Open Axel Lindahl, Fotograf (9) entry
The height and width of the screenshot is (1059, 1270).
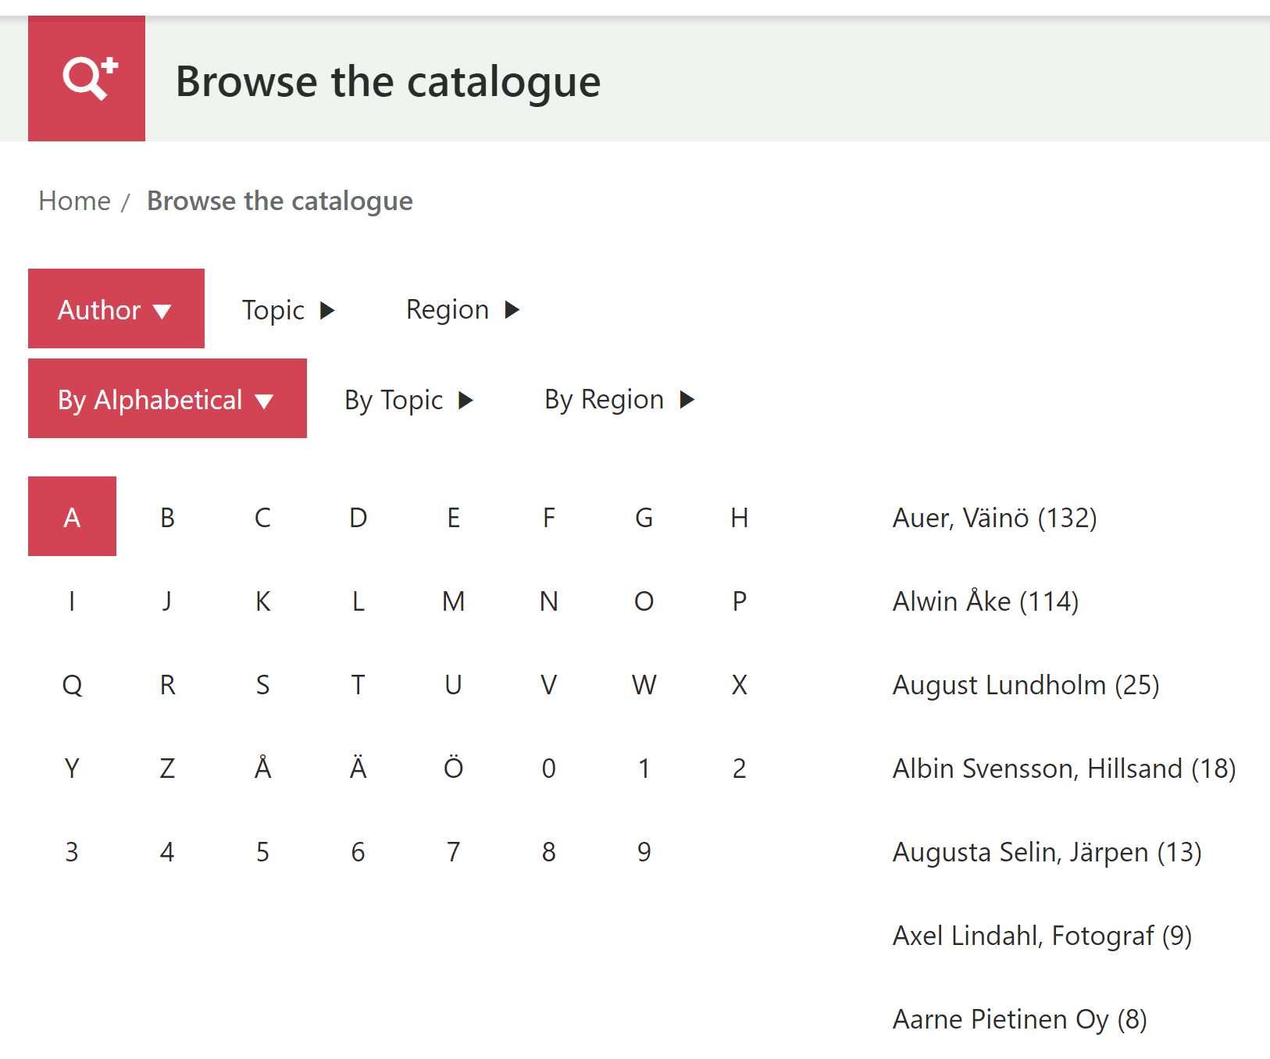(x=1042, y=936)
